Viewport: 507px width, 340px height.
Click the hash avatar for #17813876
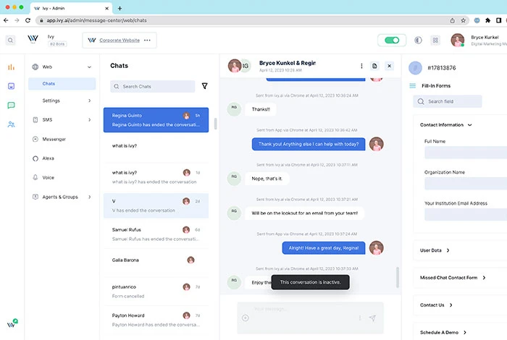tap(415, 68)
